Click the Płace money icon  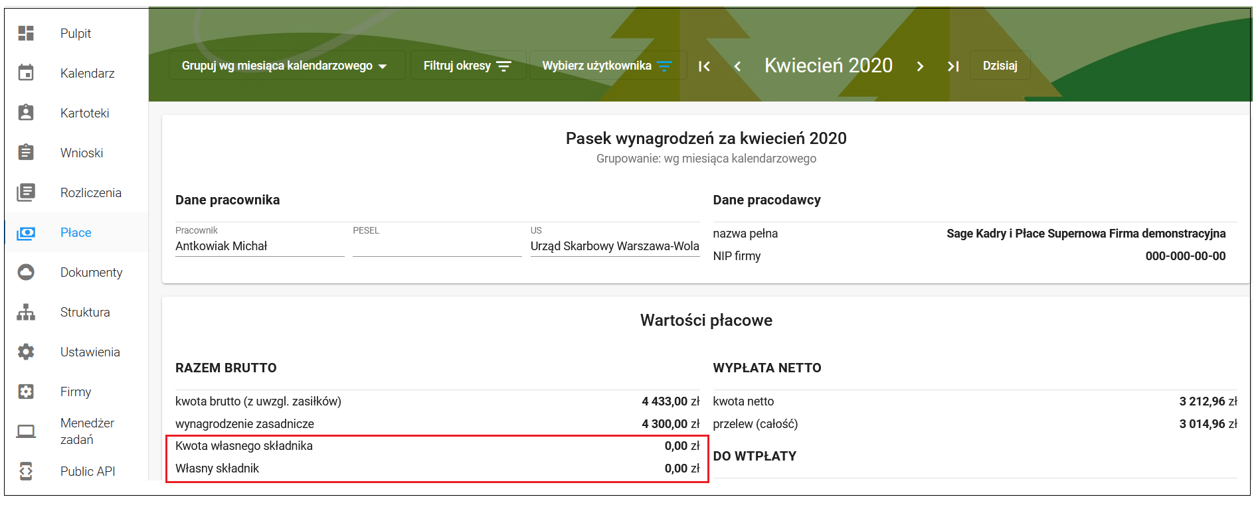click(x=26, y=233)
